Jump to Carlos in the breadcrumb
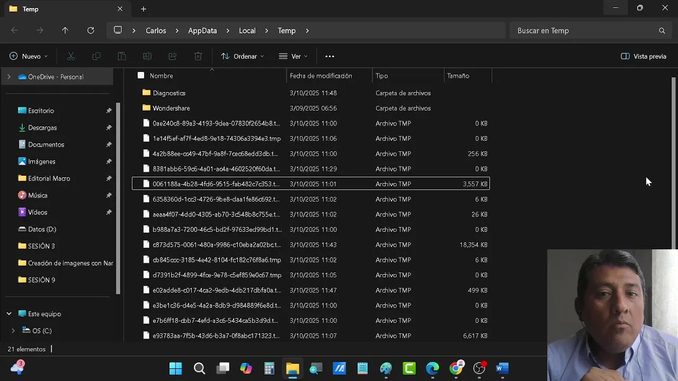This screenshot has height=381, width=678. [x=156, y=31]
